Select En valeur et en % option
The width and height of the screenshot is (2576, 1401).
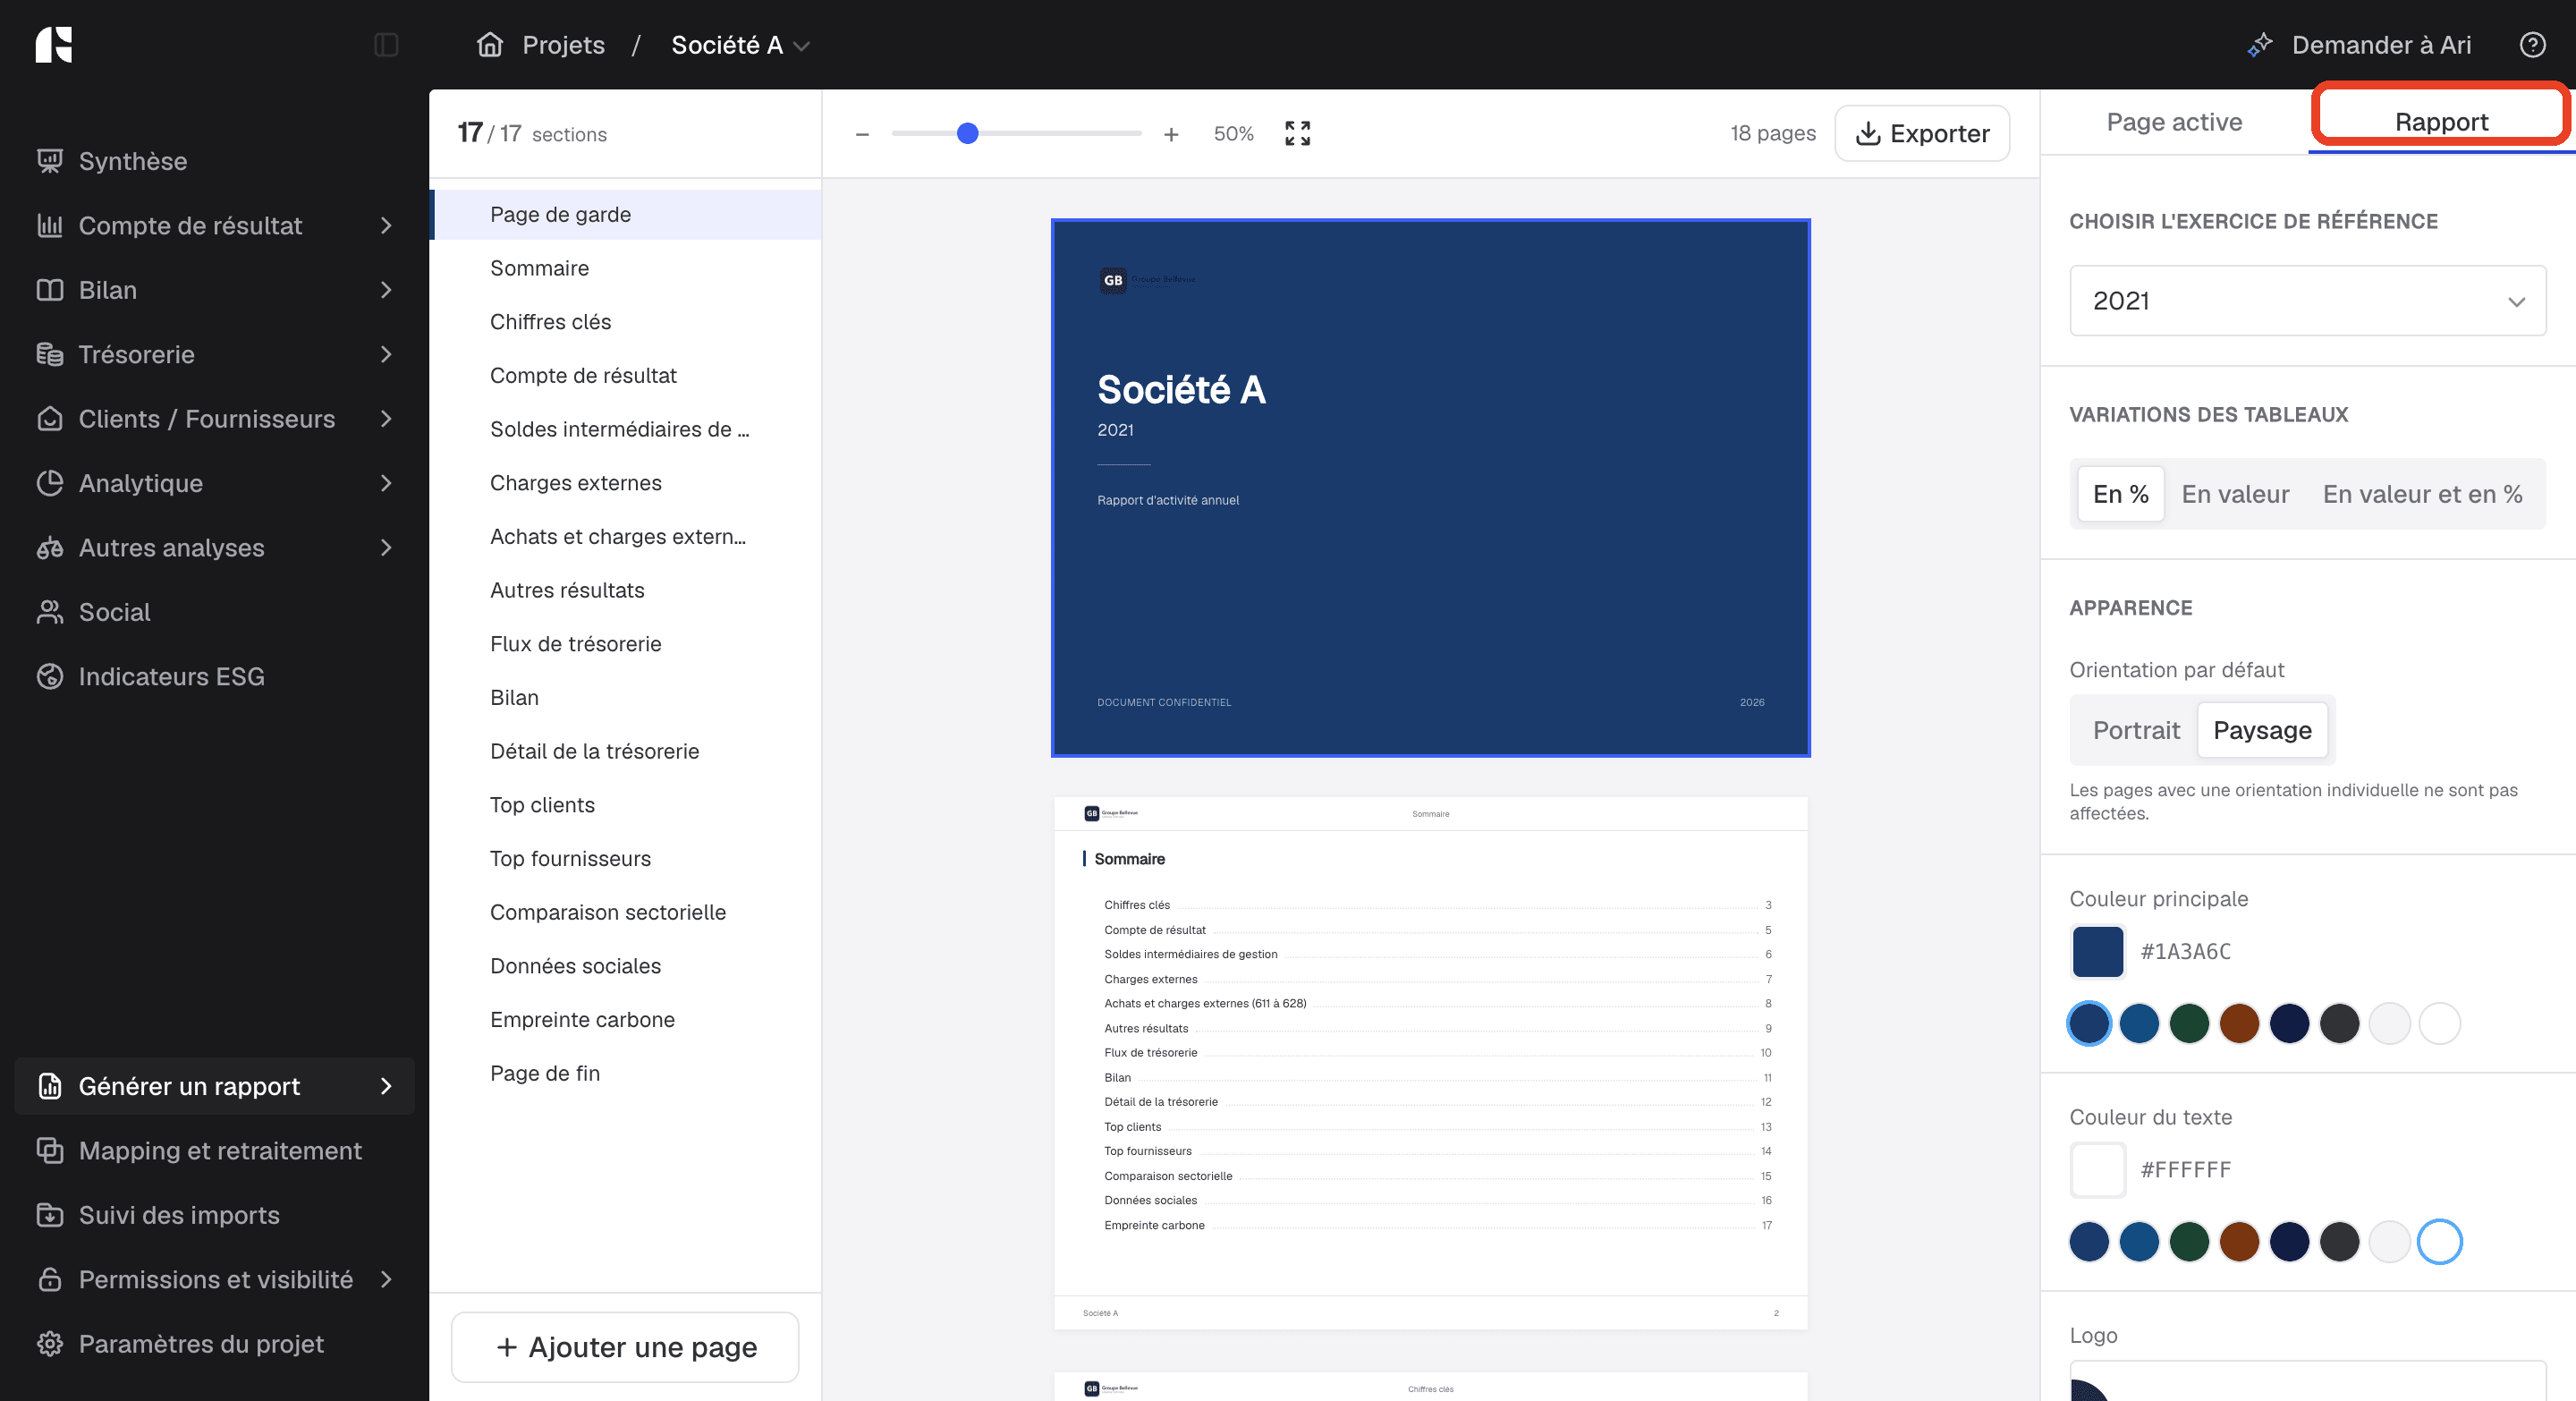[x=2422, y=494]
